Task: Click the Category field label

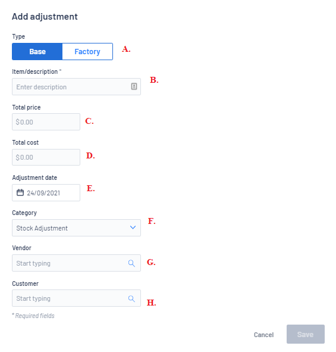Action: pos(24,213)
